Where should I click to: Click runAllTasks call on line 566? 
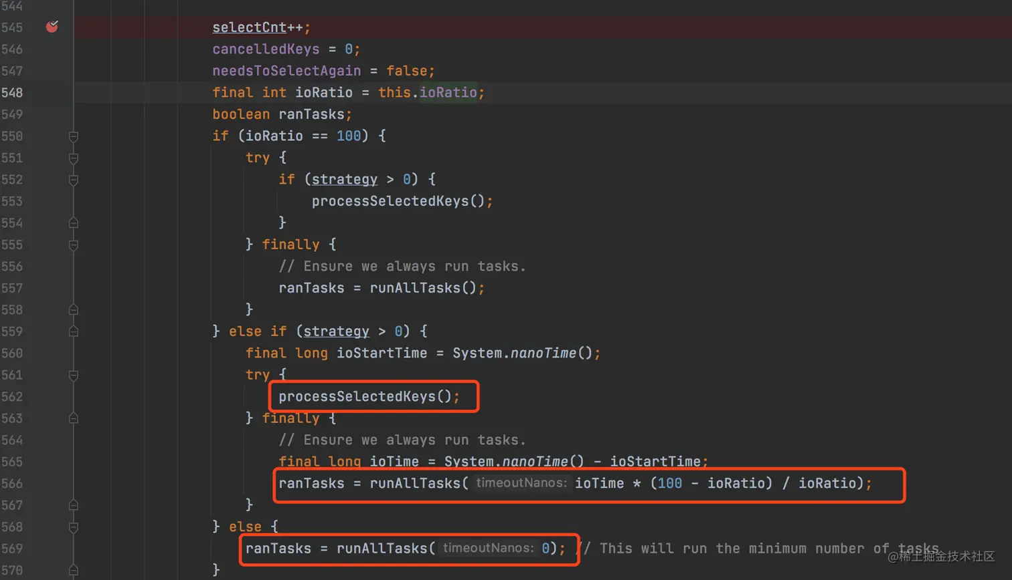(x=415, y=484)
